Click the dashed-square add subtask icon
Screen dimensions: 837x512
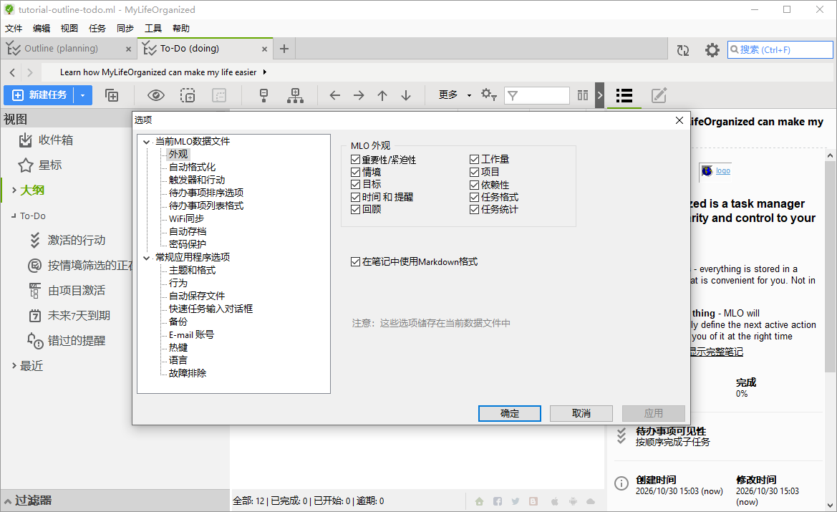188,95
